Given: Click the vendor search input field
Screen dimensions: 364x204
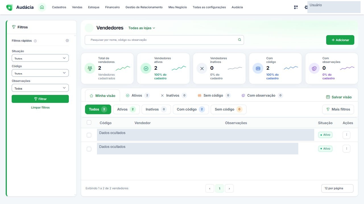Looking at the screenshot, I should pos(164,40).
